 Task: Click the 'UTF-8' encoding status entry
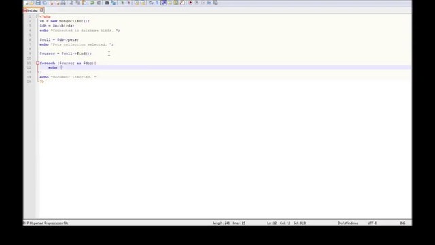click(x=372, y=223)
